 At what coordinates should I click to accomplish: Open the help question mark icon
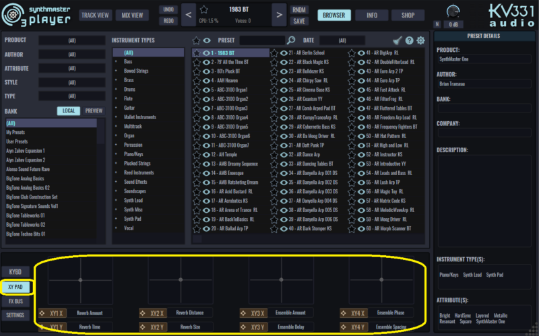click(410, 40)
